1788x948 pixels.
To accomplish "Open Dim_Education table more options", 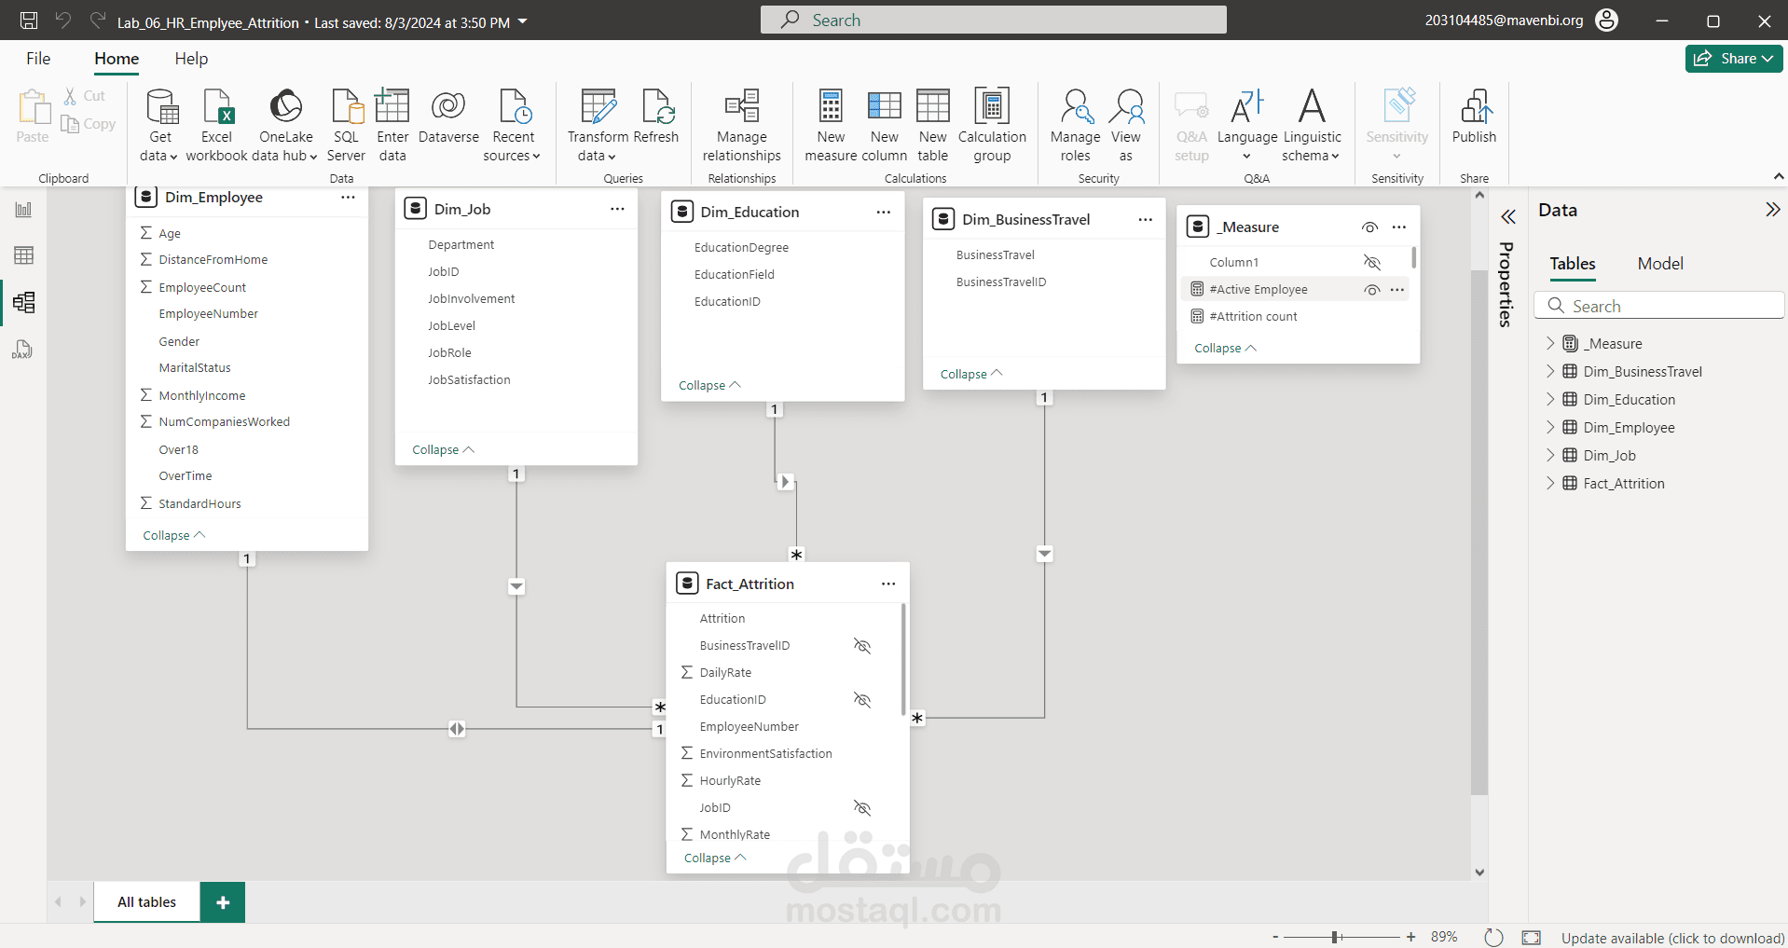I will coord(883,213).
